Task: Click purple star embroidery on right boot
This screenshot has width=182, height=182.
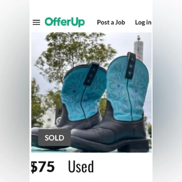Action: pos(118,86)
